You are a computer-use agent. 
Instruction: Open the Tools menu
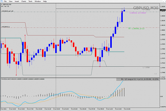[x=30, y=1]
